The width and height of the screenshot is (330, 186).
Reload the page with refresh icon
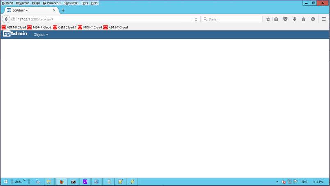pos(196,19)
